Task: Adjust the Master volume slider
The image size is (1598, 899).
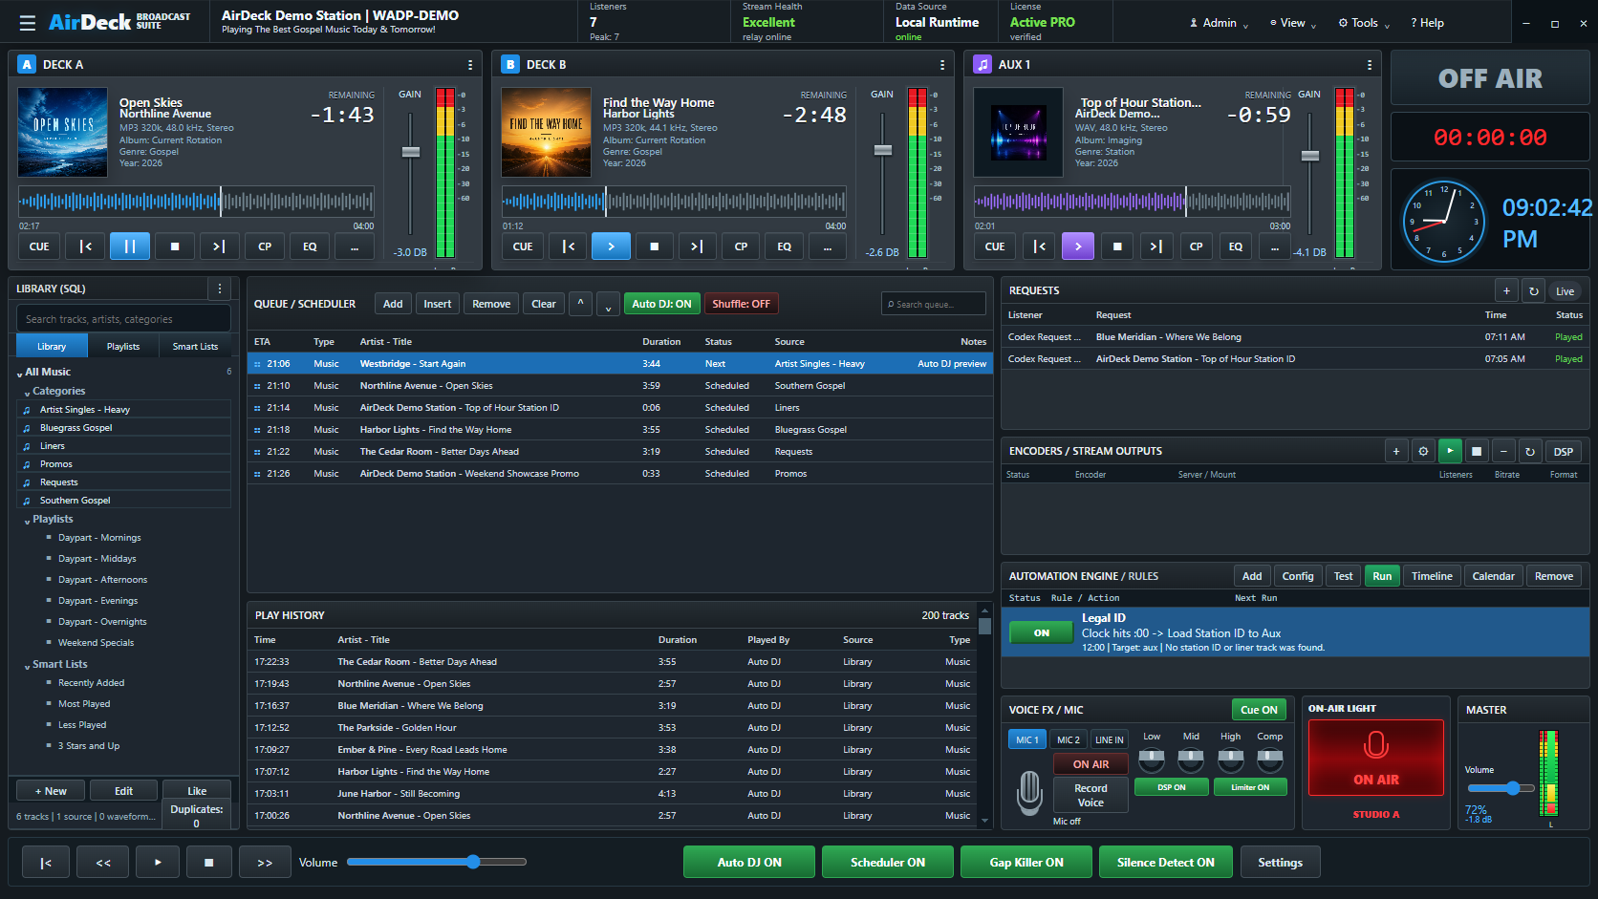Action: (1501, 788)
